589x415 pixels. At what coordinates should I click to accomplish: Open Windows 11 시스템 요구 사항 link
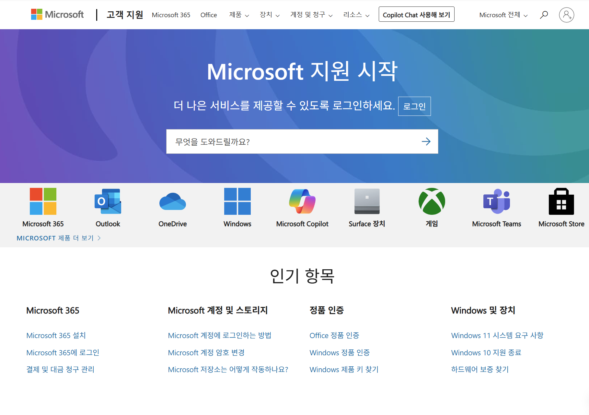point(497,336)
